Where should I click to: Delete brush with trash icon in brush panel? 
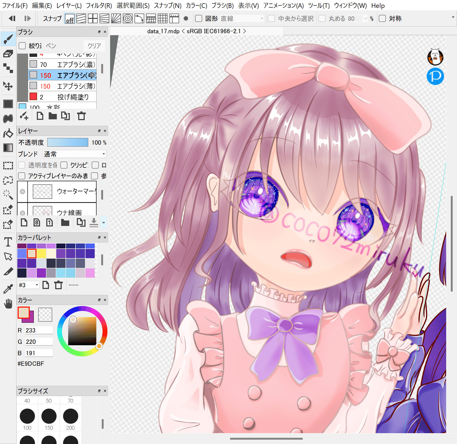tap(81, 116)
